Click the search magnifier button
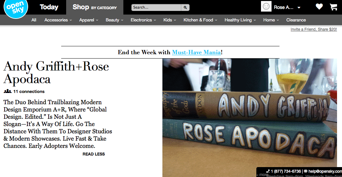Viewport: 342px width, 177px height. [x=185, y=7]
